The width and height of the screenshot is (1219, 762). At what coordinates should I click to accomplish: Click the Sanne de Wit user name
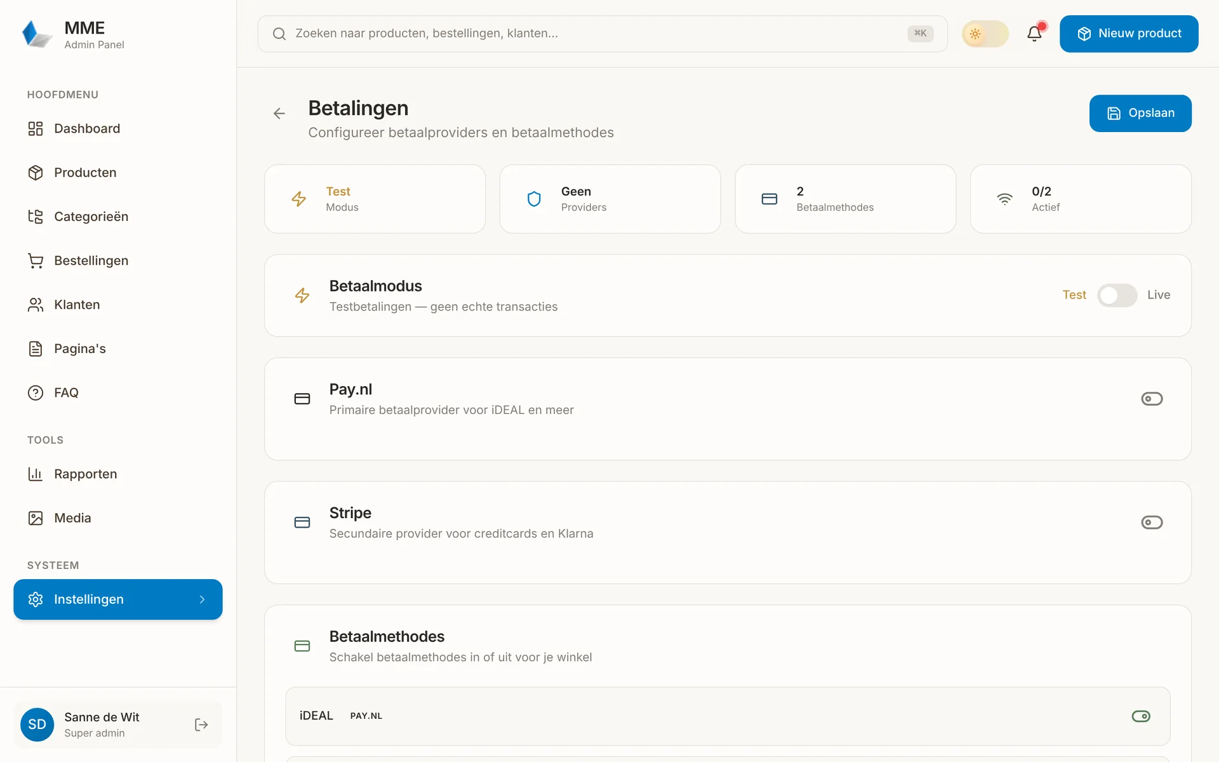point(102,717)
